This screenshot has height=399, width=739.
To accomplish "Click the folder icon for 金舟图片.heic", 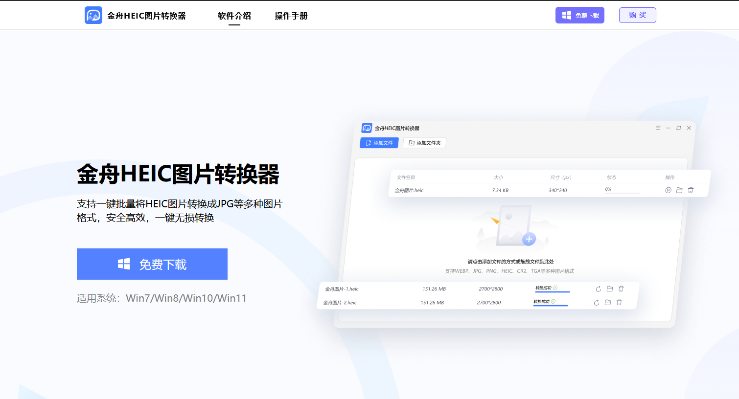I will (x=679, y=190).
